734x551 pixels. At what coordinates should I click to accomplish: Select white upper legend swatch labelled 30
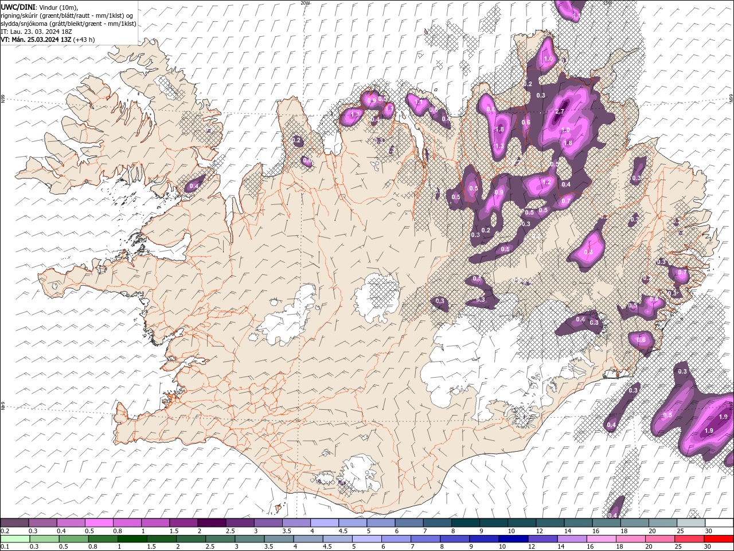719,523
